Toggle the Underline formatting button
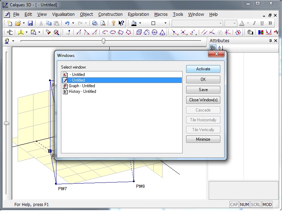 [262, 23]
